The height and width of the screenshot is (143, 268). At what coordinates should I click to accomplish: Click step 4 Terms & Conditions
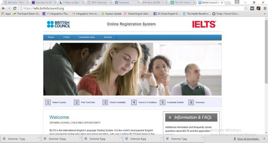click(144, 102)
